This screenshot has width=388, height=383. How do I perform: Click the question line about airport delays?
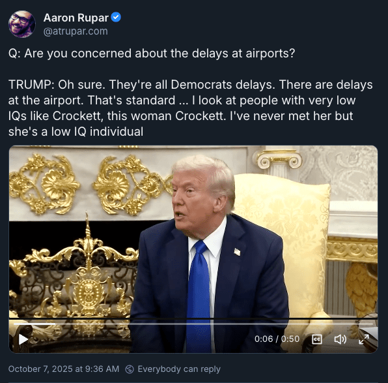click(152, 54)
